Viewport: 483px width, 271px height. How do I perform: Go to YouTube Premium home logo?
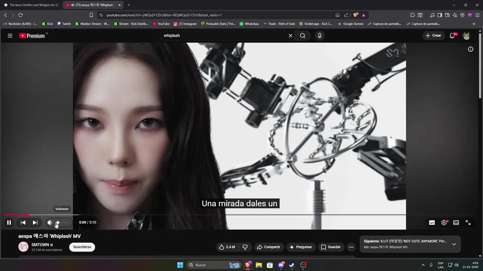click(x=32, y=35)
